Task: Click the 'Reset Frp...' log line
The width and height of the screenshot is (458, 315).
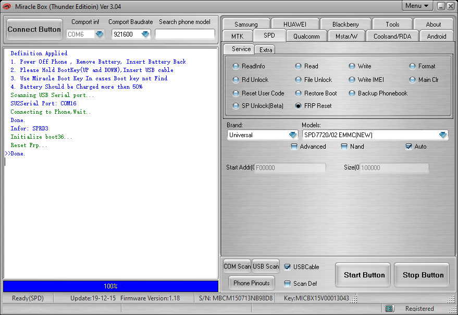Action: [x=29, y=146]
